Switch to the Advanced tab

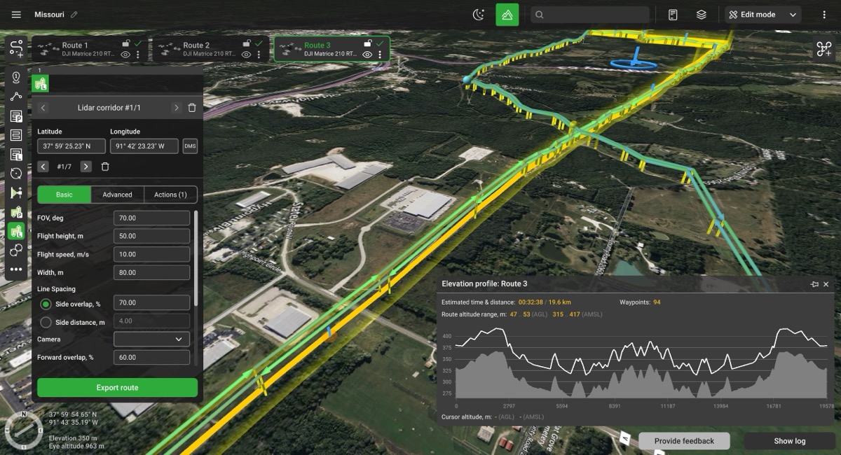tap(117, 195)
